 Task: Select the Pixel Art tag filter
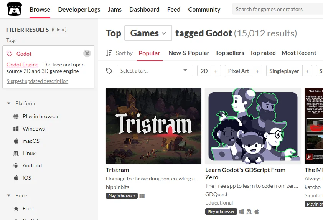[239, 71]
